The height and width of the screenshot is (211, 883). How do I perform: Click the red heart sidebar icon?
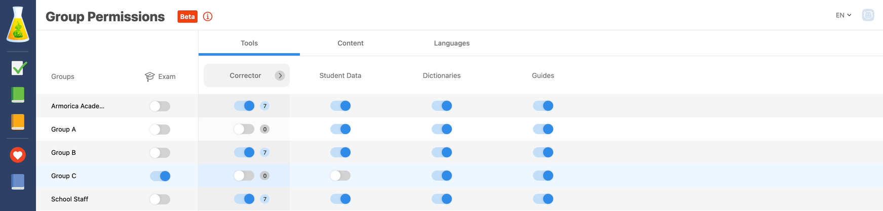click(x=18, y=155)
